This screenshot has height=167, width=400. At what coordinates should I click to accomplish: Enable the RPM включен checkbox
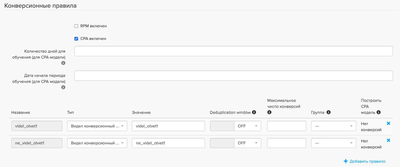coord(76,26)
